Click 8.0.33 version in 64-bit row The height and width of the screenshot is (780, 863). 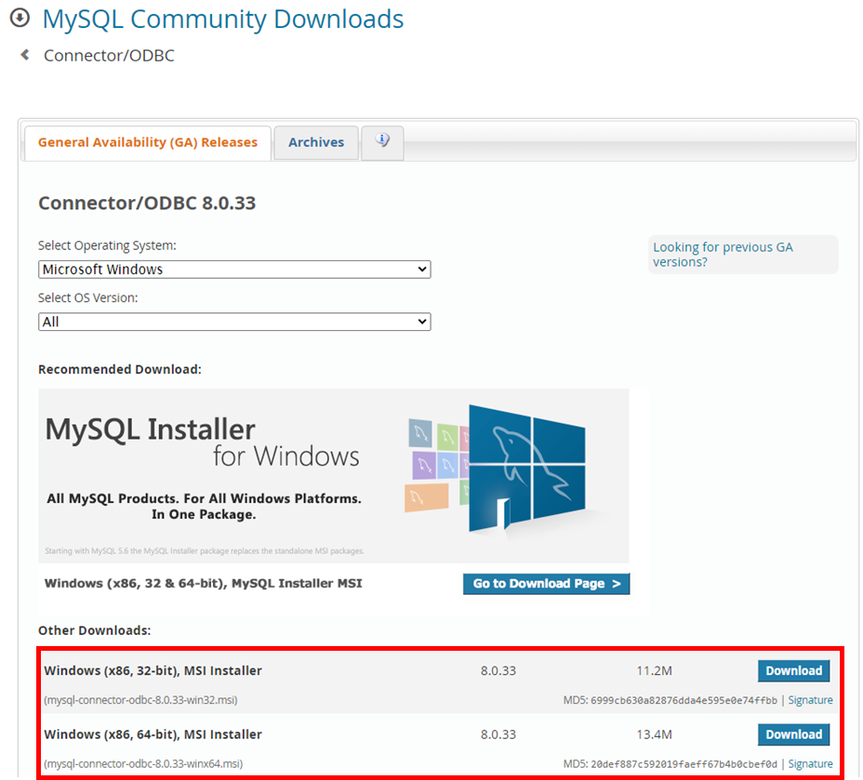(x=498, y=734)
